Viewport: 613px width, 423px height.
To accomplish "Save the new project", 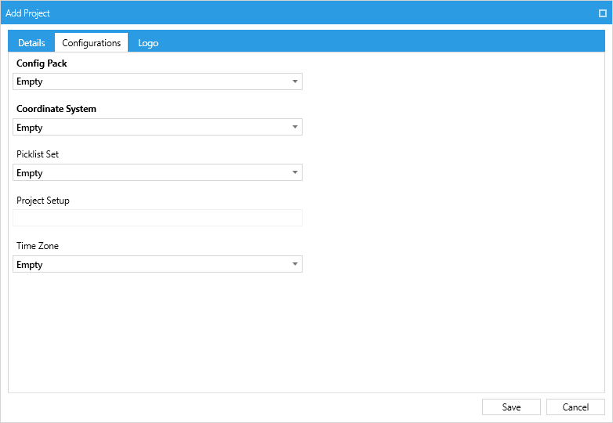I will pos(511,407).
